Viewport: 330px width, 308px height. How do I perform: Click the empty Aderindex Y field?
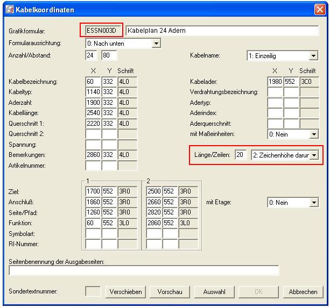(291, 113)
